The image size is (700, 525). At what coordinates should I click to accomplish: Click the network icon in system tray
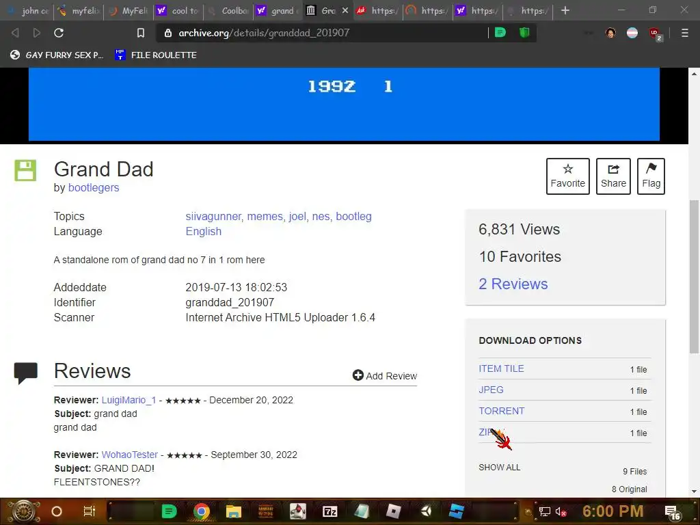pos(545,511)
